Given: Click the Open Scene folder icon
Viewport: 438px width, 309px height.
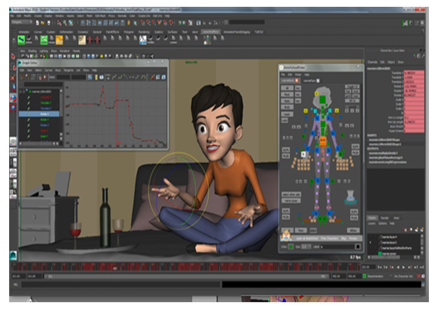Looking at the screenshot, I should [x=43, y=23].
